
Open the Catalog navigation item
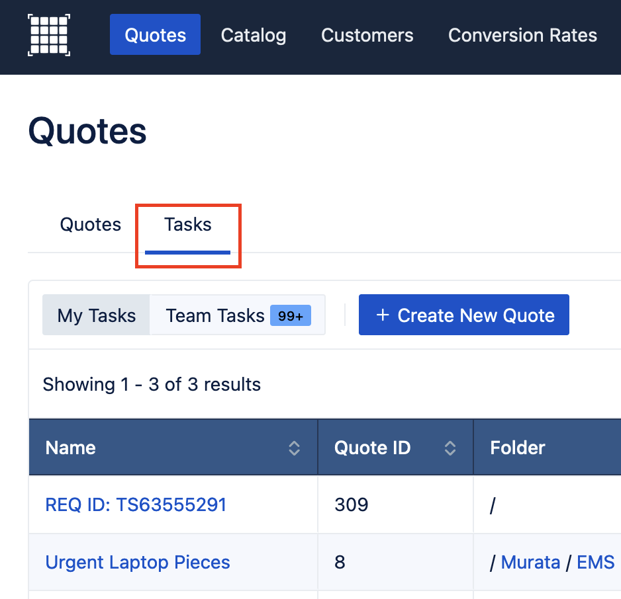pos(254,35)
